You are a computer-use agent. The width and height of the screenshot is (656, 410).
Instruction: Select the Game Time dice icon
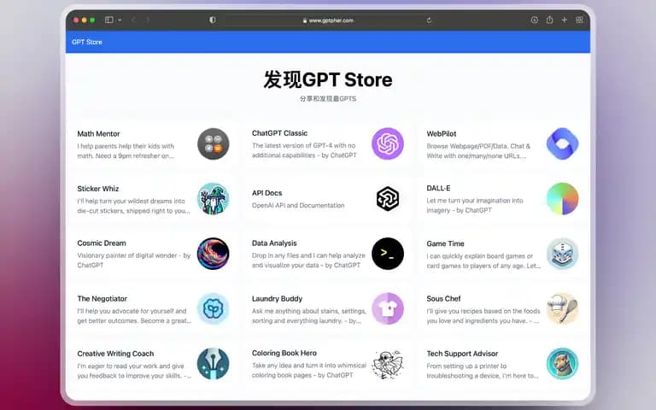click(x=563, y=254)
